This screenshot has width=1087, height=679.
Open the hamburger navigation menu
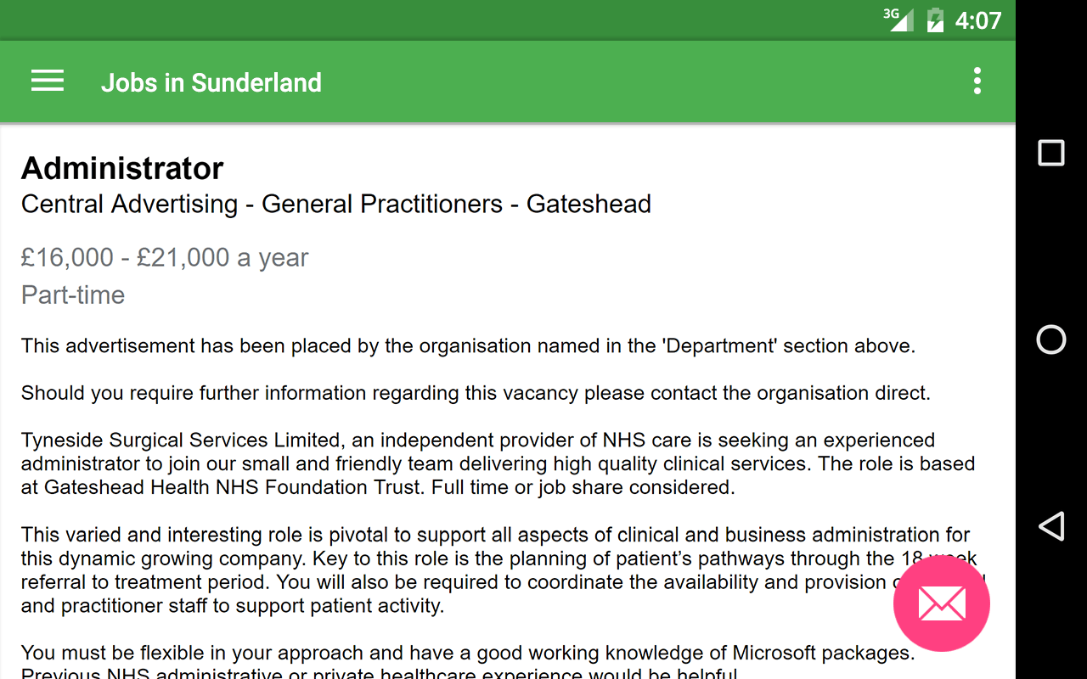pyautogui.click(x=48, y=81)
